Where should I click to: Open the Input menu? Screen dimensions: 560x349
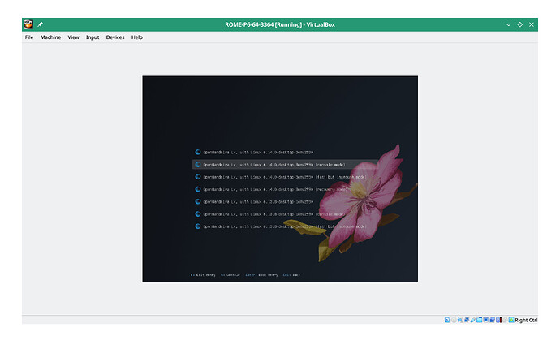point(93,37)
